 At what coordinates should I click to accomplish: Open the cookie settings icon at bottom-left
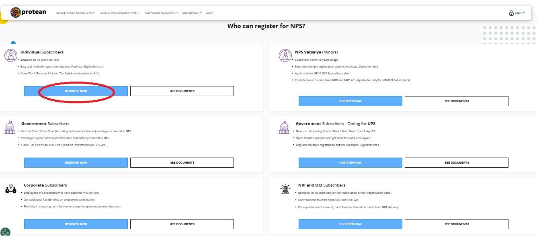5,232
